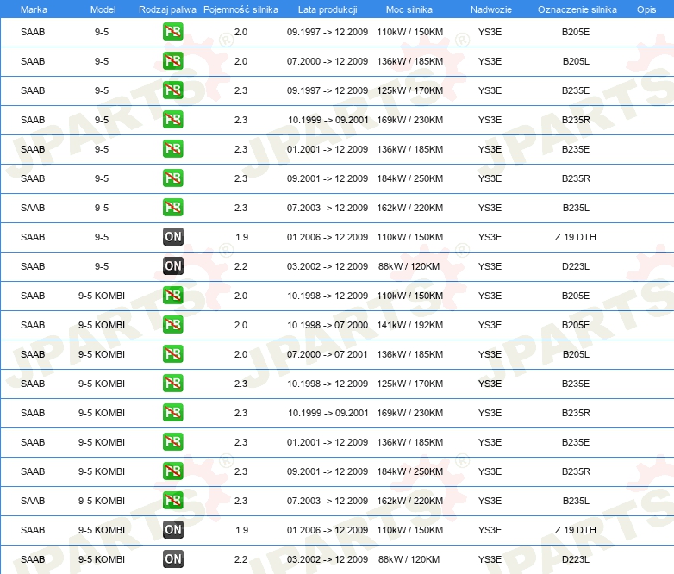Click the date range 07.2000 -> 12.2009
This screenshot has width=674, height=574.
pyautogui.click(x=328, y=61)
